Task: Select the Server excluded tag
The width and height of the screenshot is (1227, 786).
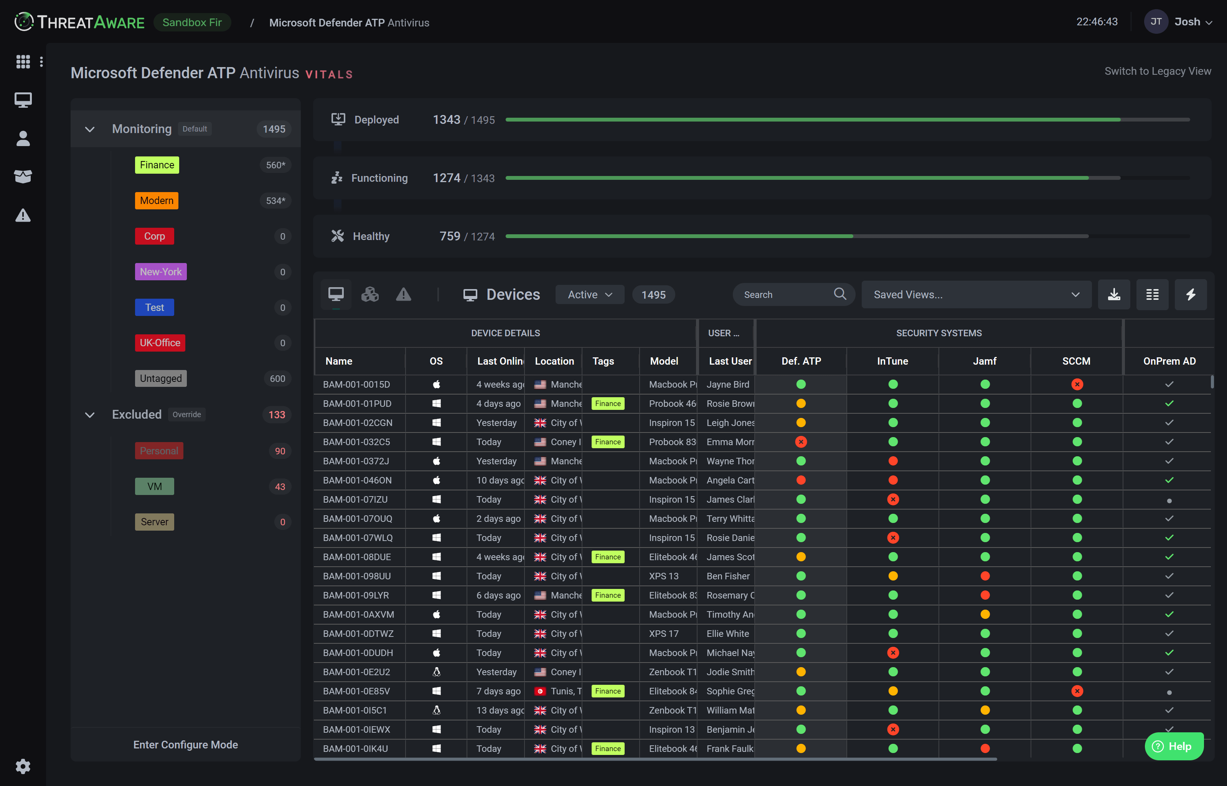Action: coord(154,521)
